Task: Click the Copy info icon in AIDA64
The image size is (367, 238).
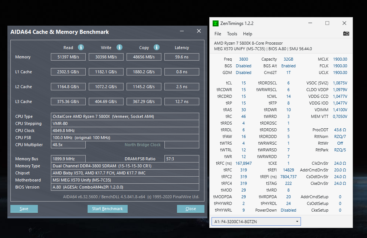Action: pos(157,47)
